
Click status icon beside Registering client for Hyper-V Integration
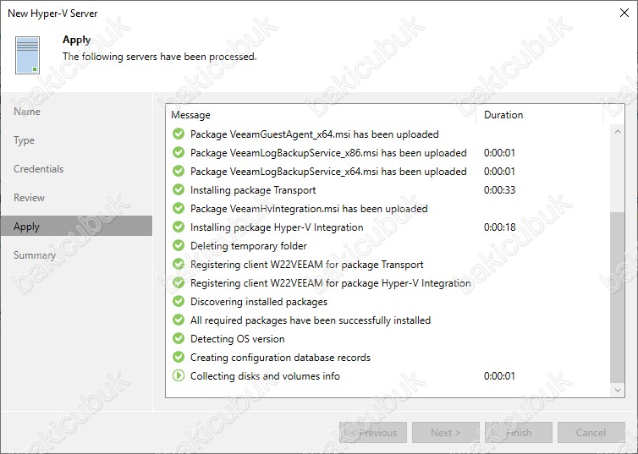(x=179, y=282)
